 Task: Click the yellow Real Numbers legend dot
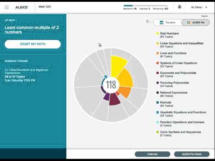157,34
